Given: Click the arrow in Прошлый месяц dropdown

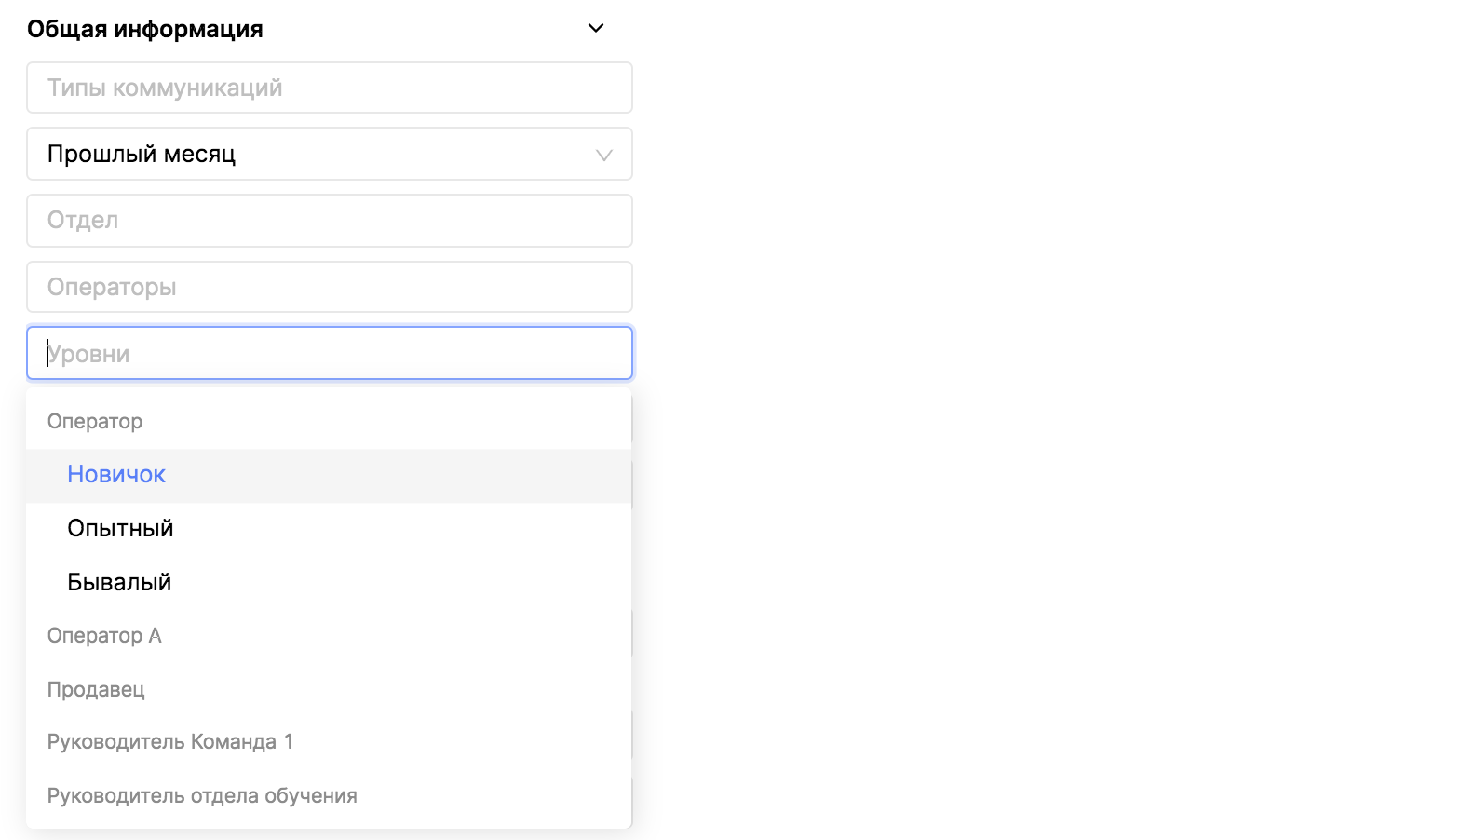Looking at the screenshot, I should click(x=604, y=155).
